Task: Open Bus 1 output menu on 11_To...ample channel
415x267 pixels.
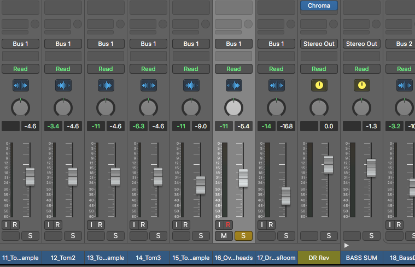Action: (20, 44)
